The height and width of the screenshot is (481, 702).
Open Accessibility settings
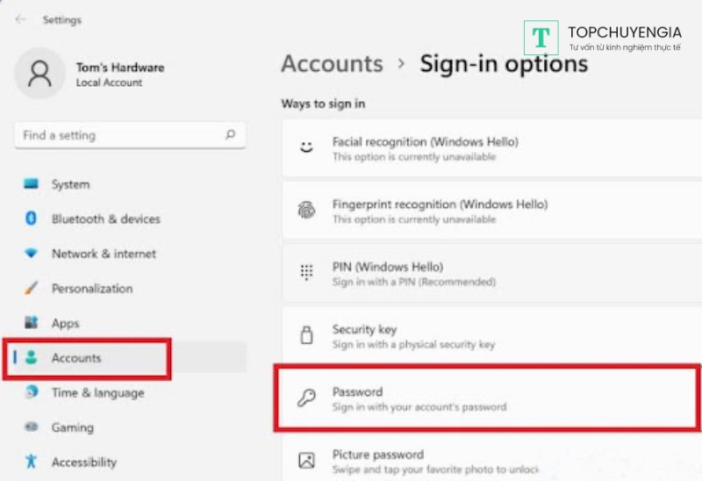(x=83, y=462)
